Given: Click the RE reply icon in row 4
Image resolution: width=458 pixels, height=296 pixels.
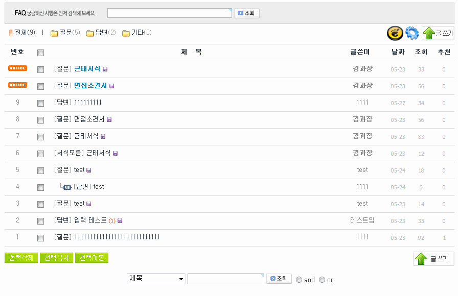Looking at the screenshot, I should point(67,187).
